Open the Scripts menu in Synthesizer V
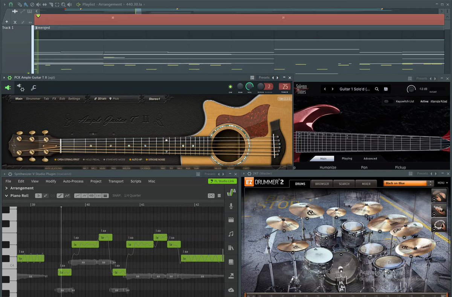Image resolution: width=452 pixels, height=297 pixels. click(136, 181)
